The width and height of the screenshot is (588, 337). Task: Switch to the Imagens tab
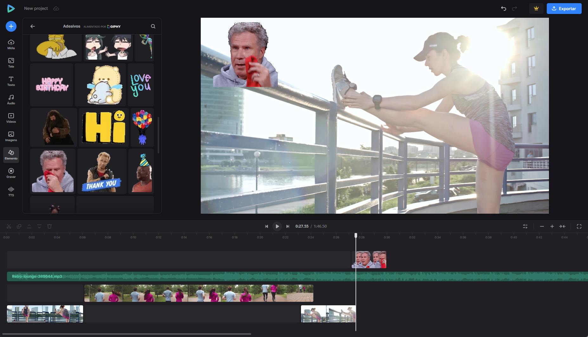pos(11,136)
